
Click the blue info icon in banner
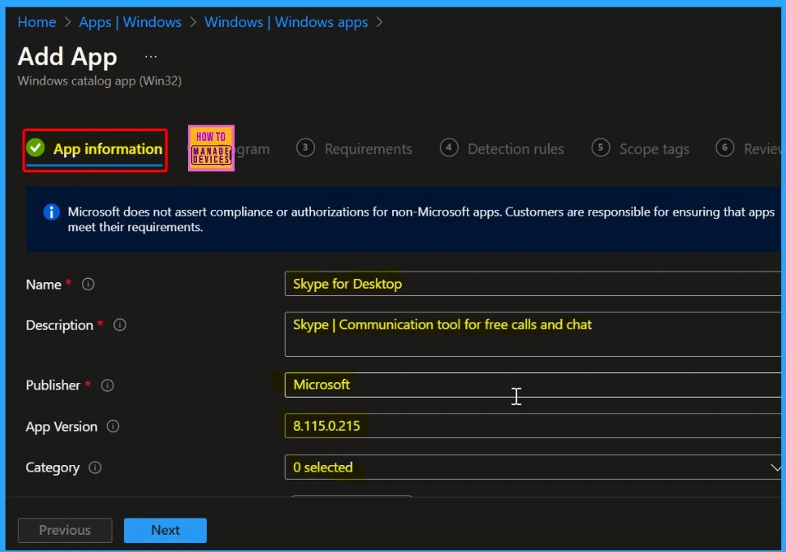click(x=51, y=212)
